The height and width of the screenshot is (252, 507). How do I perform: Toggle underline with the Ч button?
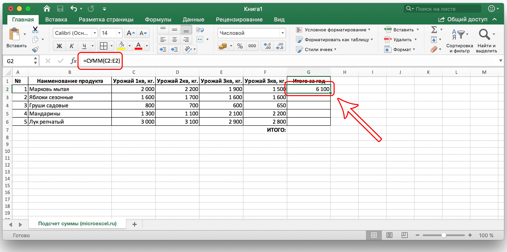[84, 46]
